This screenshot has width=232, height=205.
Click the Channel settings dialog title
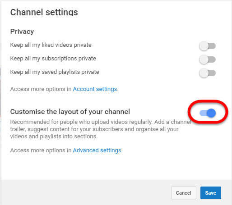44,12
